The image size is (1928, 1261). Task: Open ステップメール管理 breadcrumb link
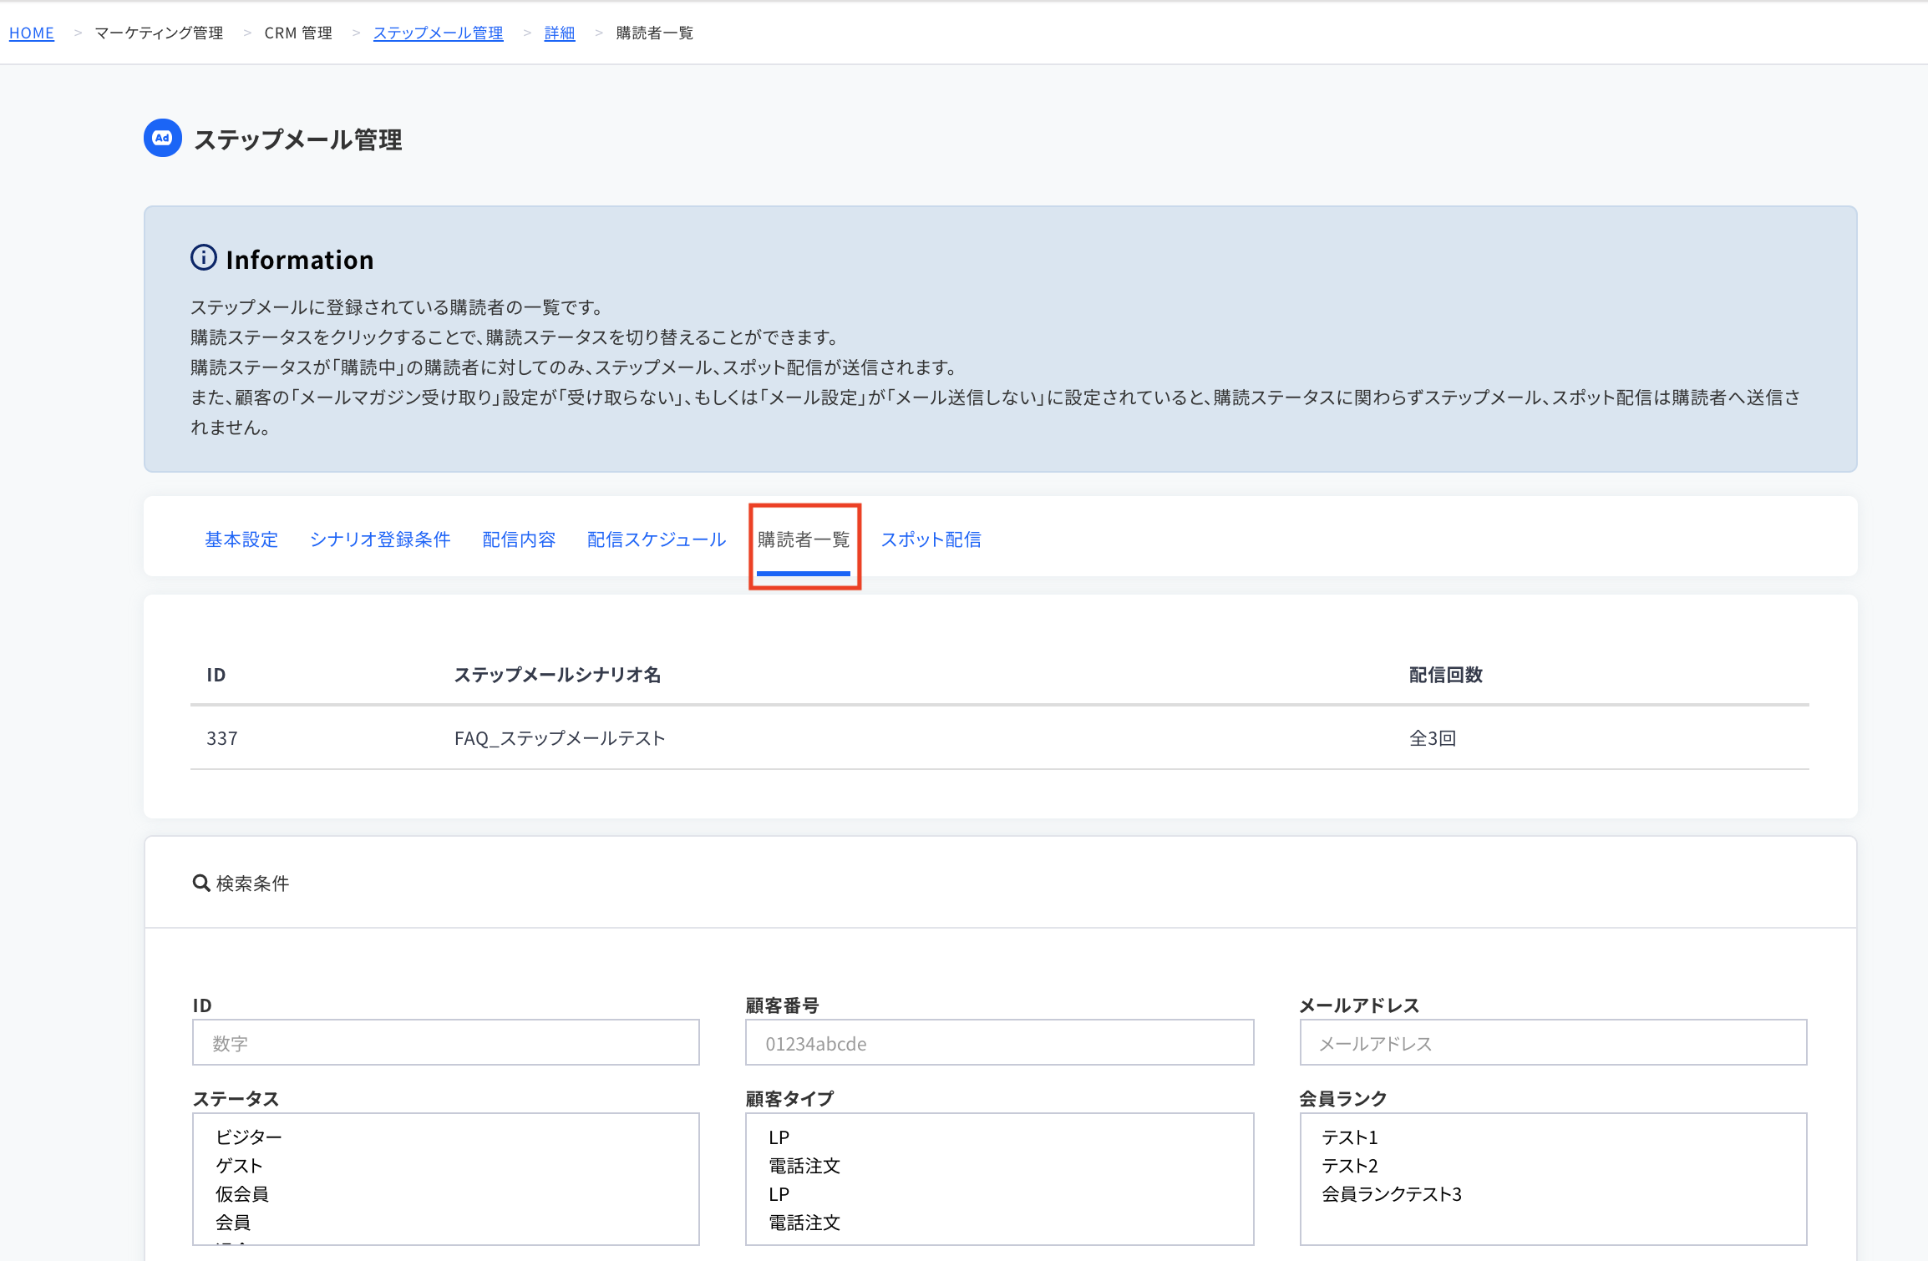[438, 33]
